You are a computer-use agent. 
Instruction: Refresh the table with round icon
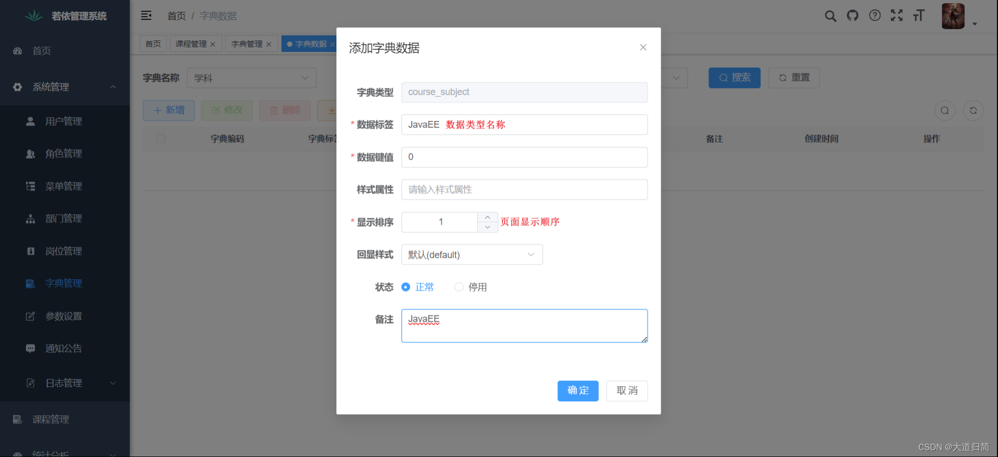click(974, 110)
